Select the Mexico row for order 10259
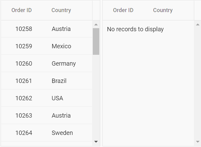The width and height of the screenshot is (201, 147). (61, 46)
